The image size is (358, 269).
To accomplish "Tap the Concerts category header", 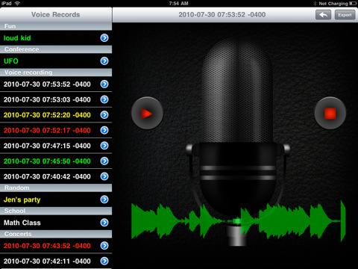I will 56,234.
